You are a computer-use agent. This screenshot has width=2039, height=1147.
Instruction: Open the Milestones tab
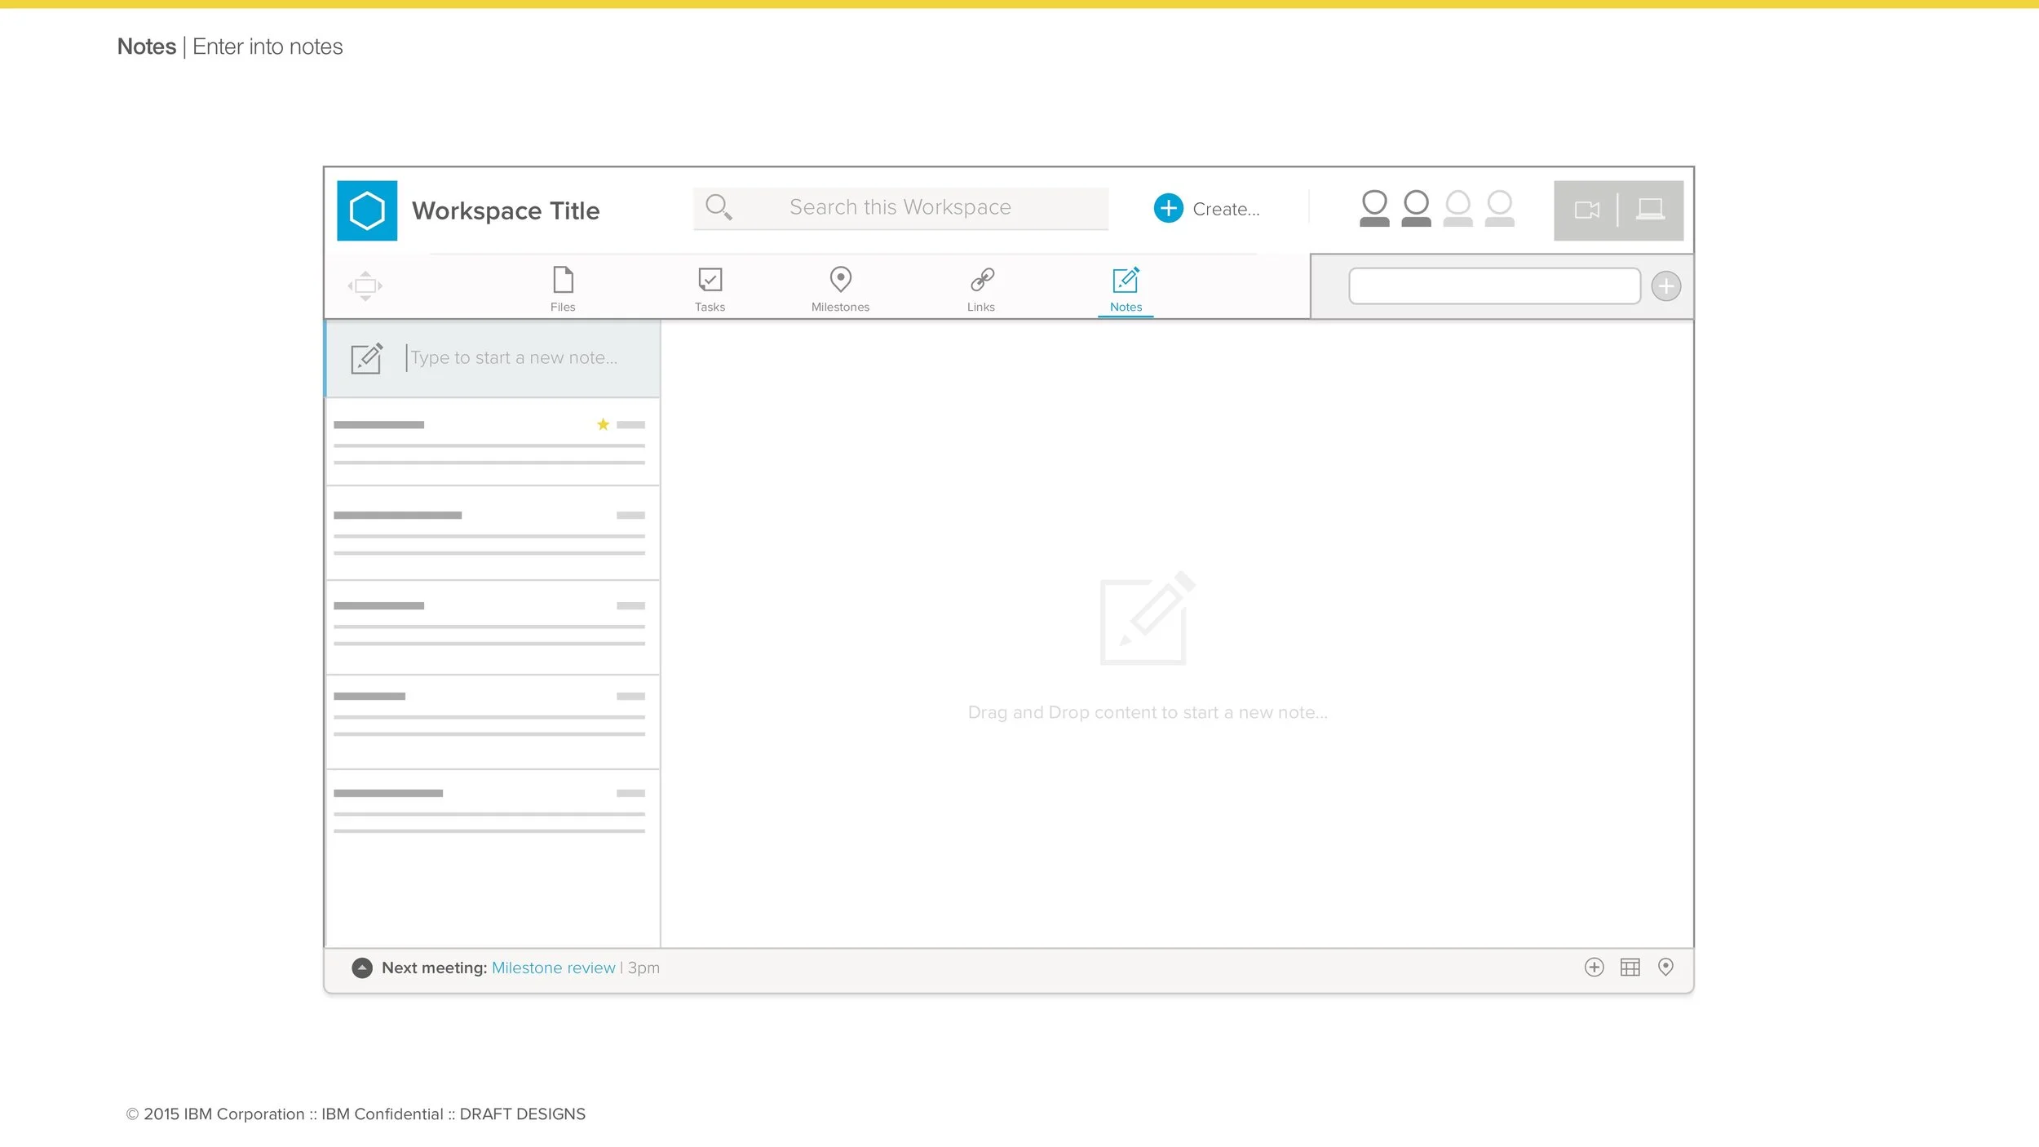(x=840, y=288)
